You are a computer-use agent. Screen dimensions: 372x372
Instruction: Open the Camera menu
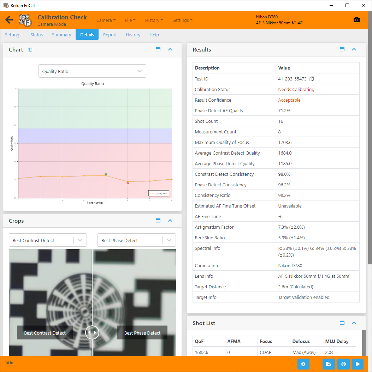(106, 20)
